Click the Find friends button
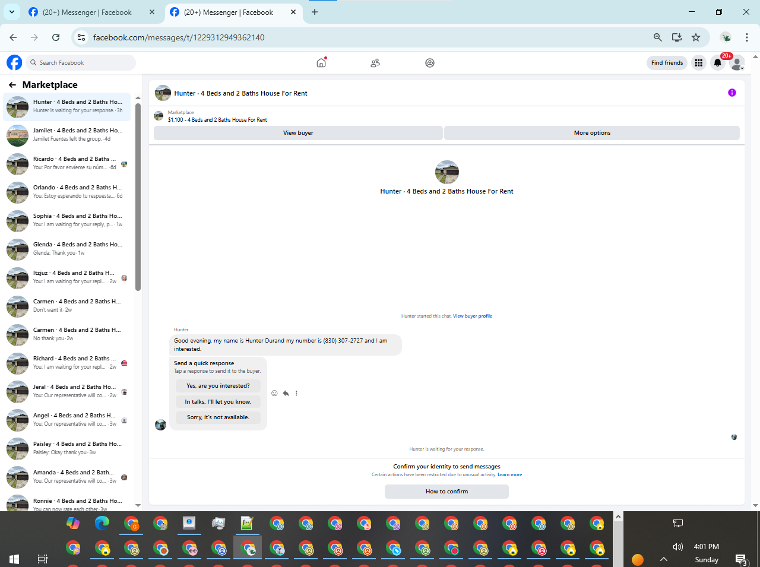 click(x=667, y=63)
